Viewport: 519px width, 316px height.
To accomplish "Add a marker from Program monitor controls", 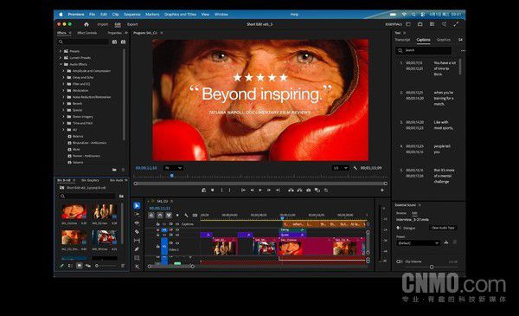I will click(213, 190).
